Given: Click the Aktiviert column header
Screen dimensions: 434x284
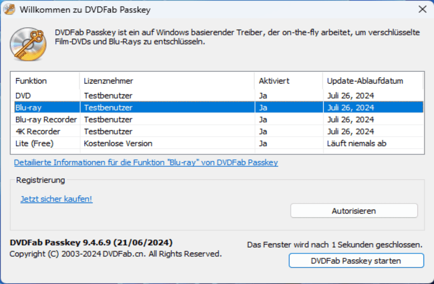Looking at the screenshot, I should (289, 81).
